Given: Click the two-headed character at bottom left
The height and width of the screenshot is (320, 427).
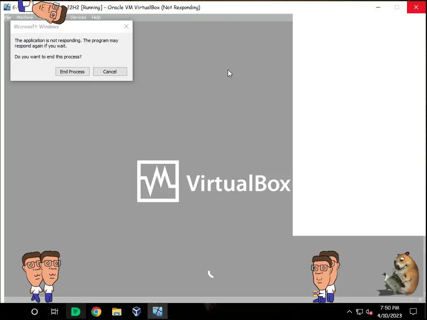Looking at the screenshot, I should [x=41, y=276].
